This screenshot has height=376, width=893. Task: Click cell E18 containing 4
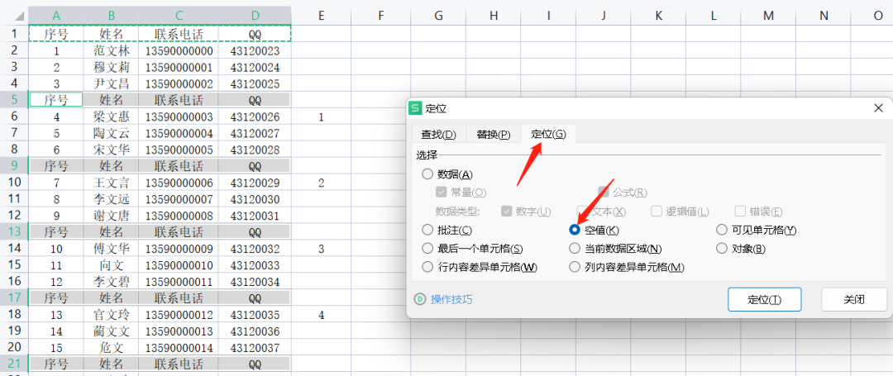click(321, 315)
